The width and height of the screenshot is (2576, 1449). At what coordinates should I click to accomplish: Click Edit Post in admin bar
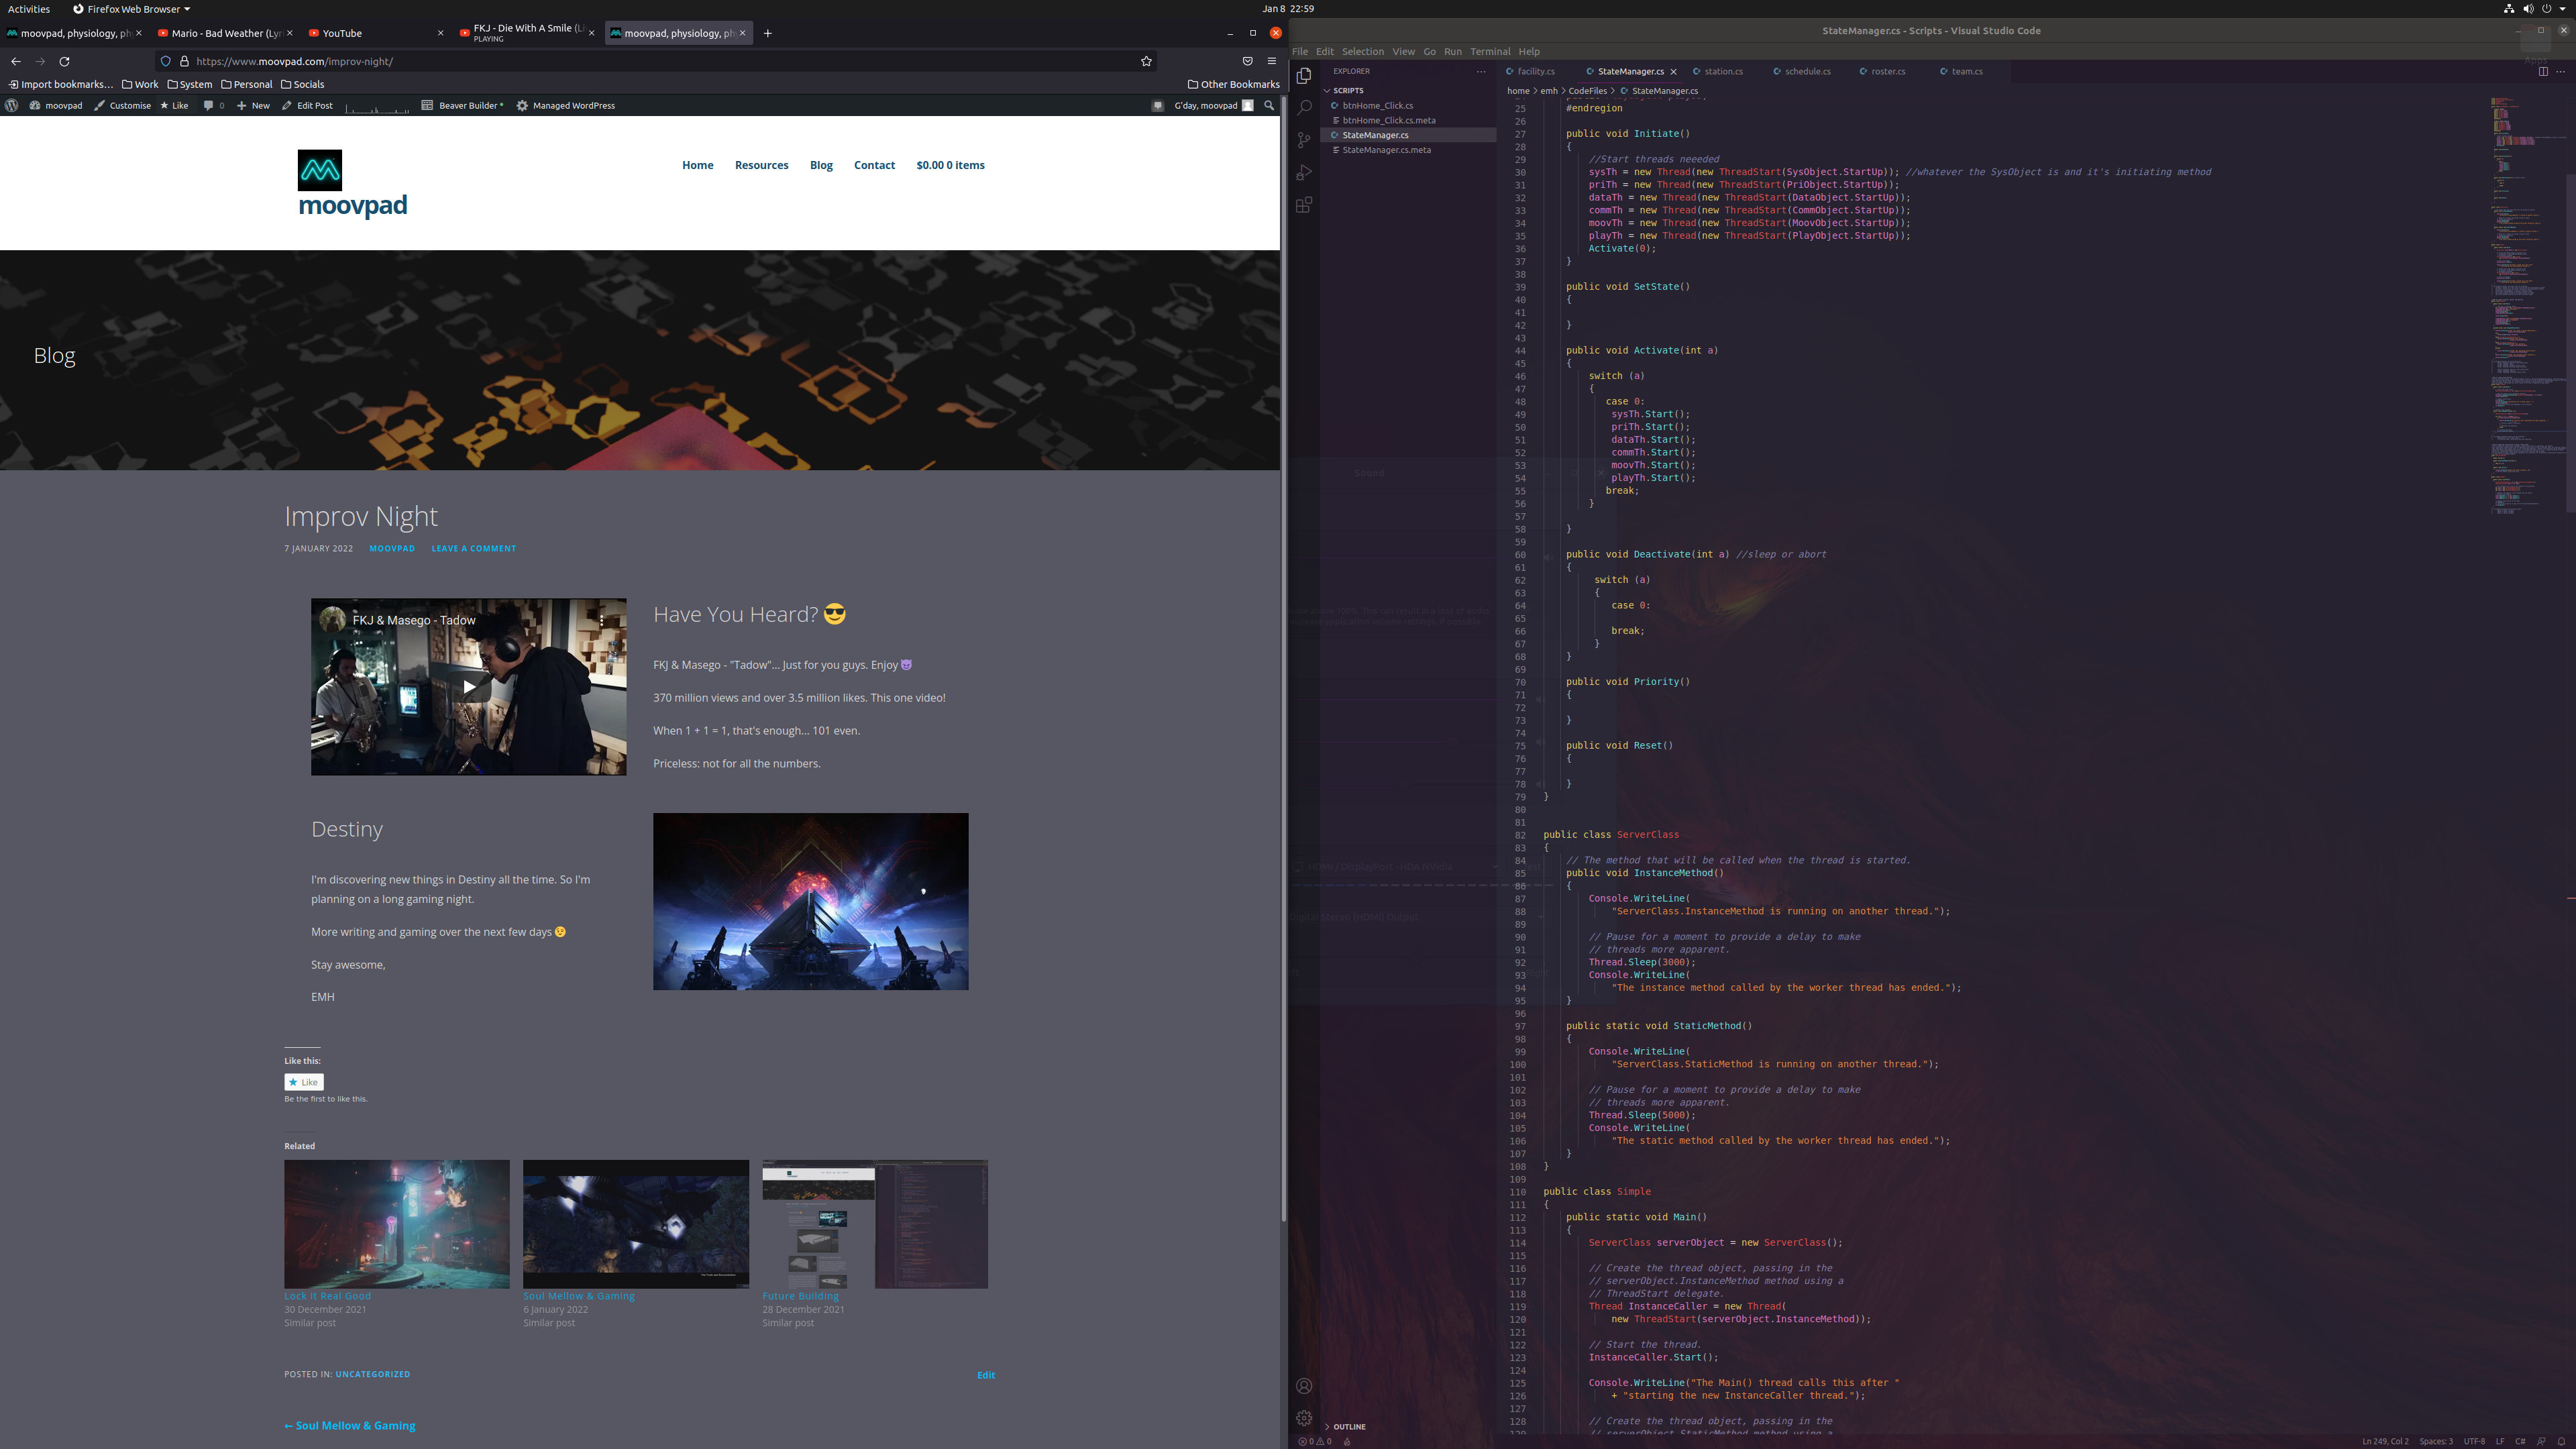(x=307, y=105)
